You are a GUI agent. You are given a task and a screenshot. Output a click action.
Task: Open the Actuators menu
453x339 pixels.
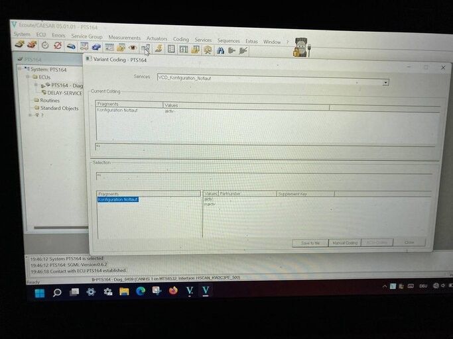coord(157,38)
